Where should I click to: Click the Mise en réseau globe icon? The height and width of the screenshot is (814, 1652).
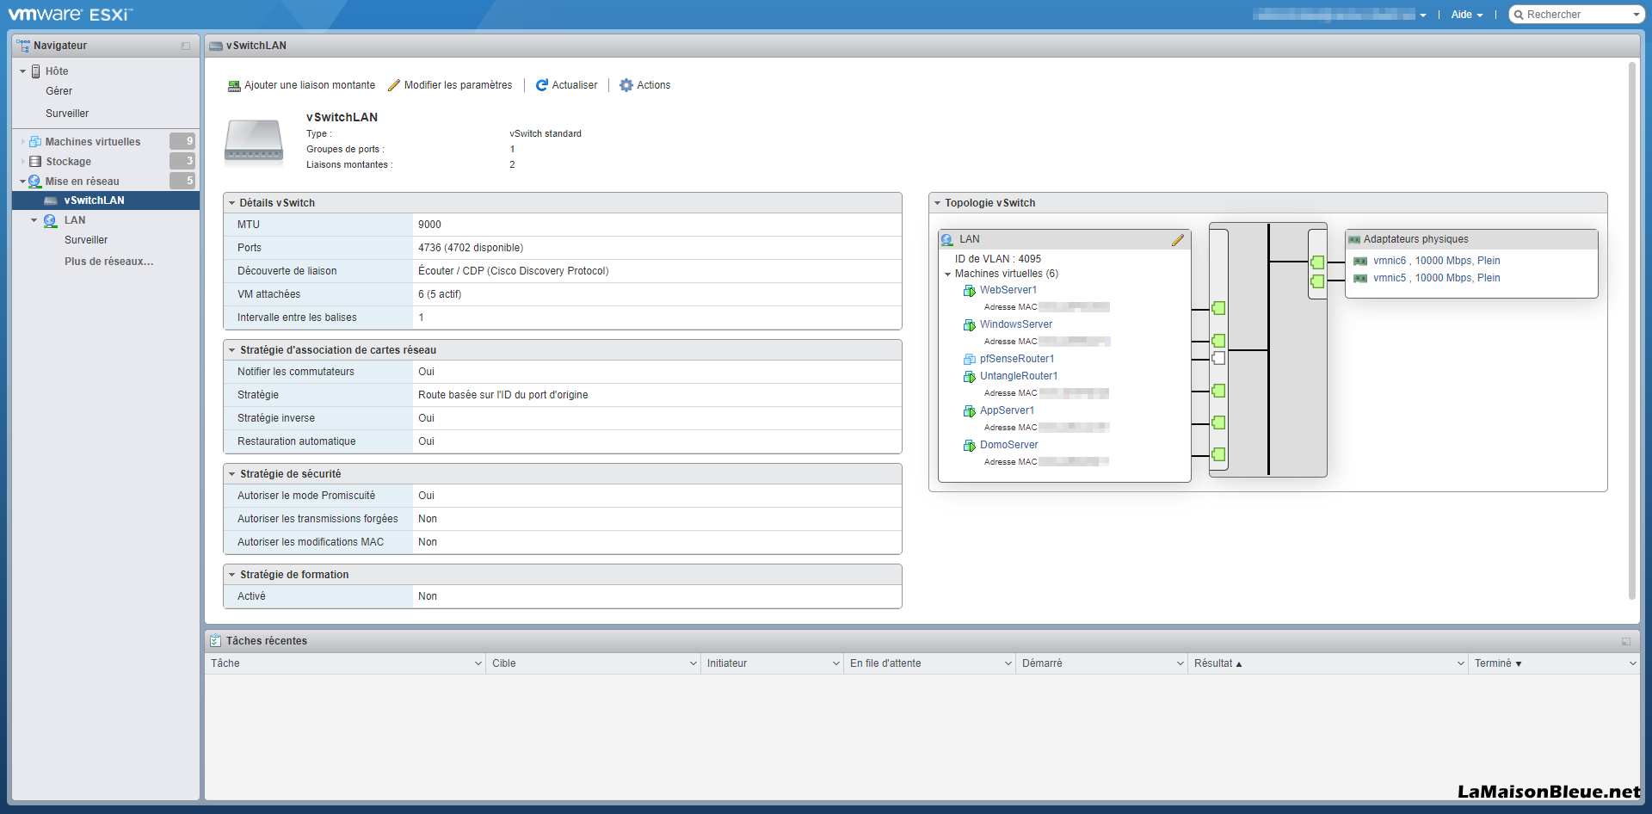(x=34, y=182)
